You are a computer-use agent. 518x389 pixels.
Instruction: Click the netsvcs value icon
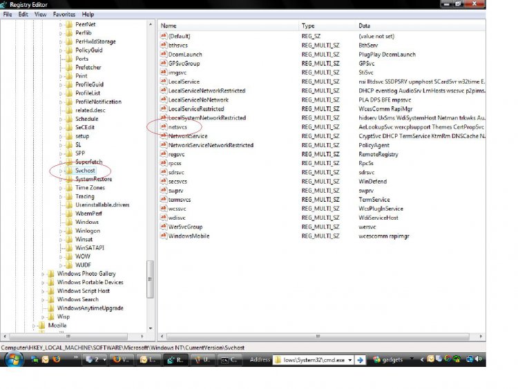164,126
